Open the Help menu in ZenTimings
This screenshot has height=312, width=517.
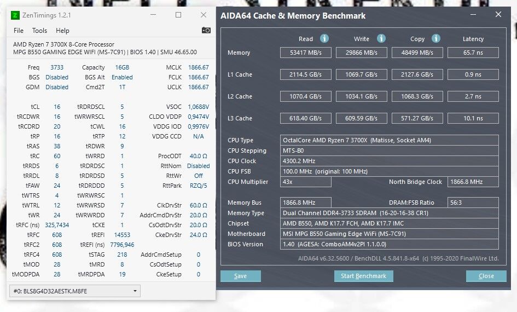tap(62, 31)
